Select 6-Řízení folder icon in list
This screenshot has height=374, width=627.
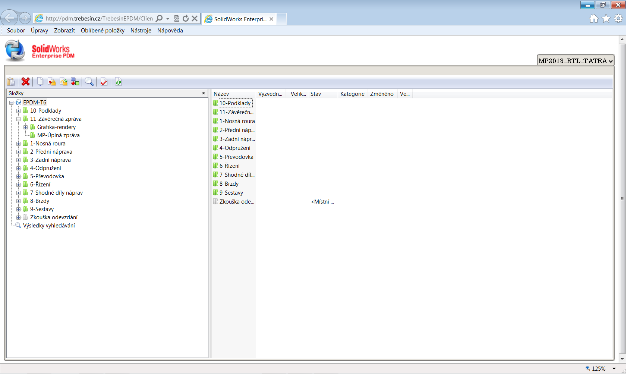215,166
